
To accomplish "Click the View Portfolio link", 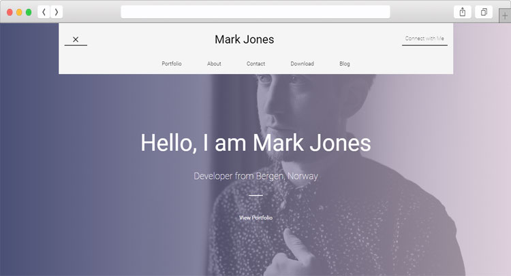I will 255,218.
